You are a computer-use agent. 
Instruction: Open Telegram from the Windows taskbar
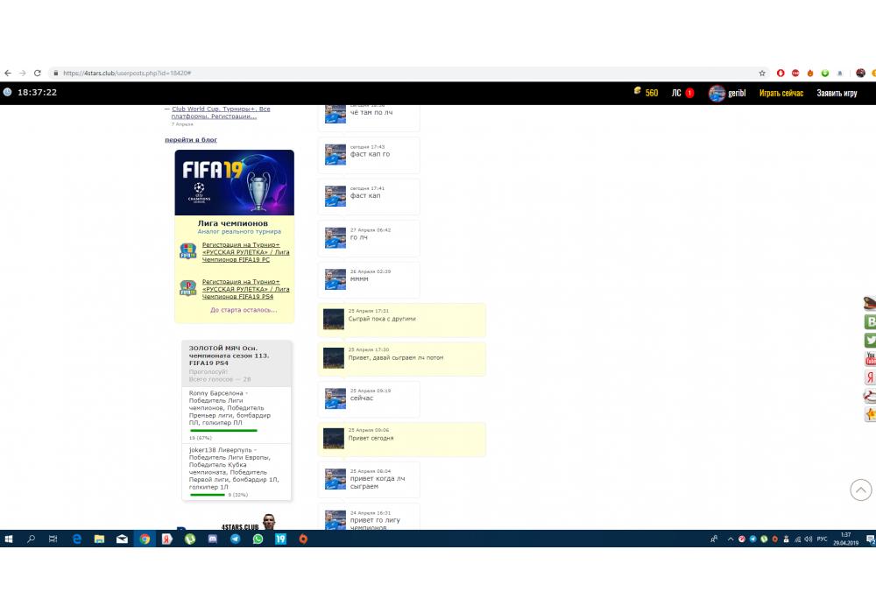[235, 539]
